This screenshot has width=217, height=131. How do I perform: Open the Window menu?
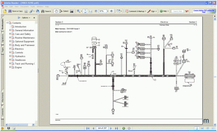pyautogui.click(x=40, y=6)
